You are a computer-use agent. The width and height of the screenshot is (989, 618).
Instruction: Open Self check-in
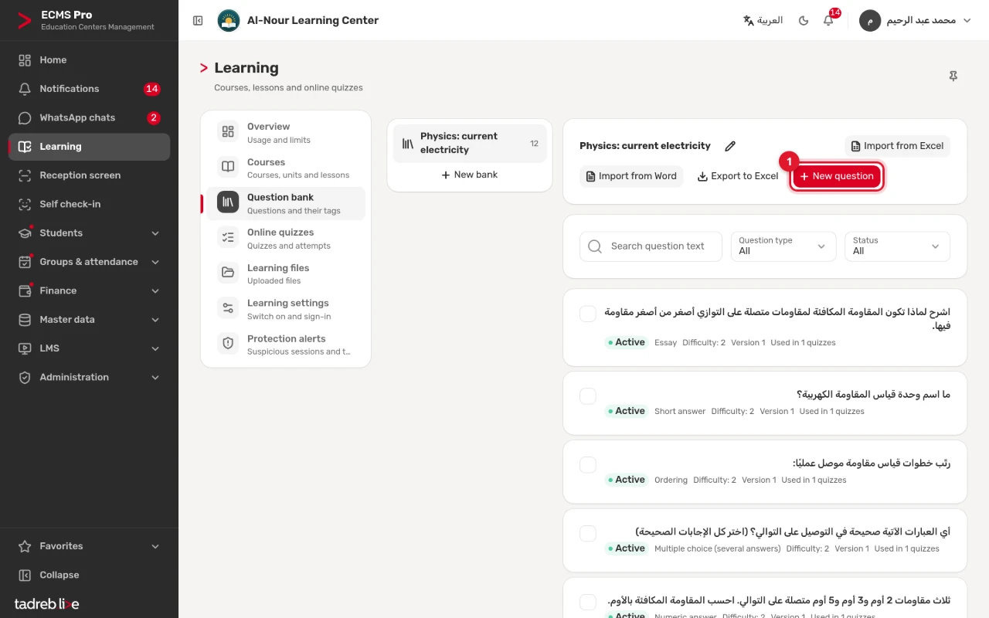click(x=89, y=204)
